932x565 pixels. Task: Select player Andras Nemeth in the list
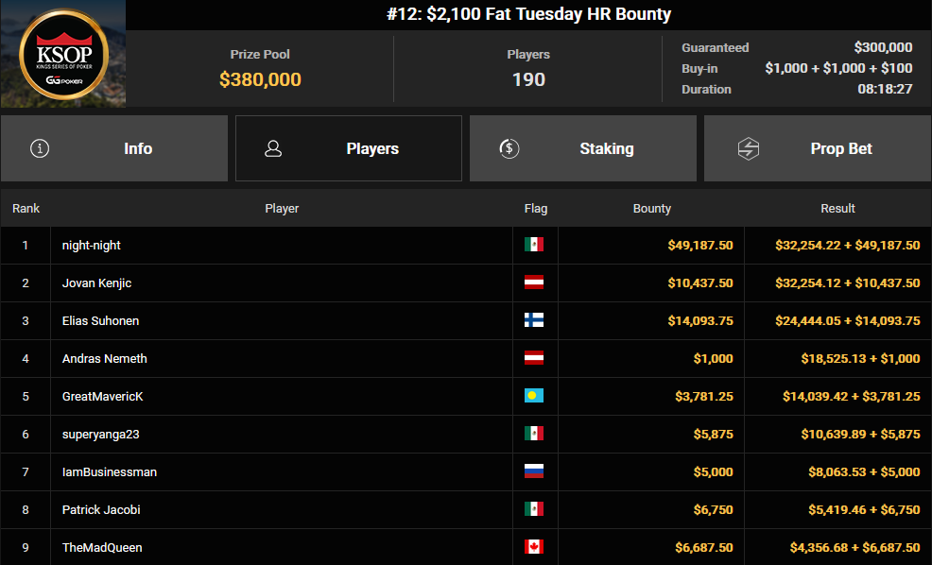(104, 358)
